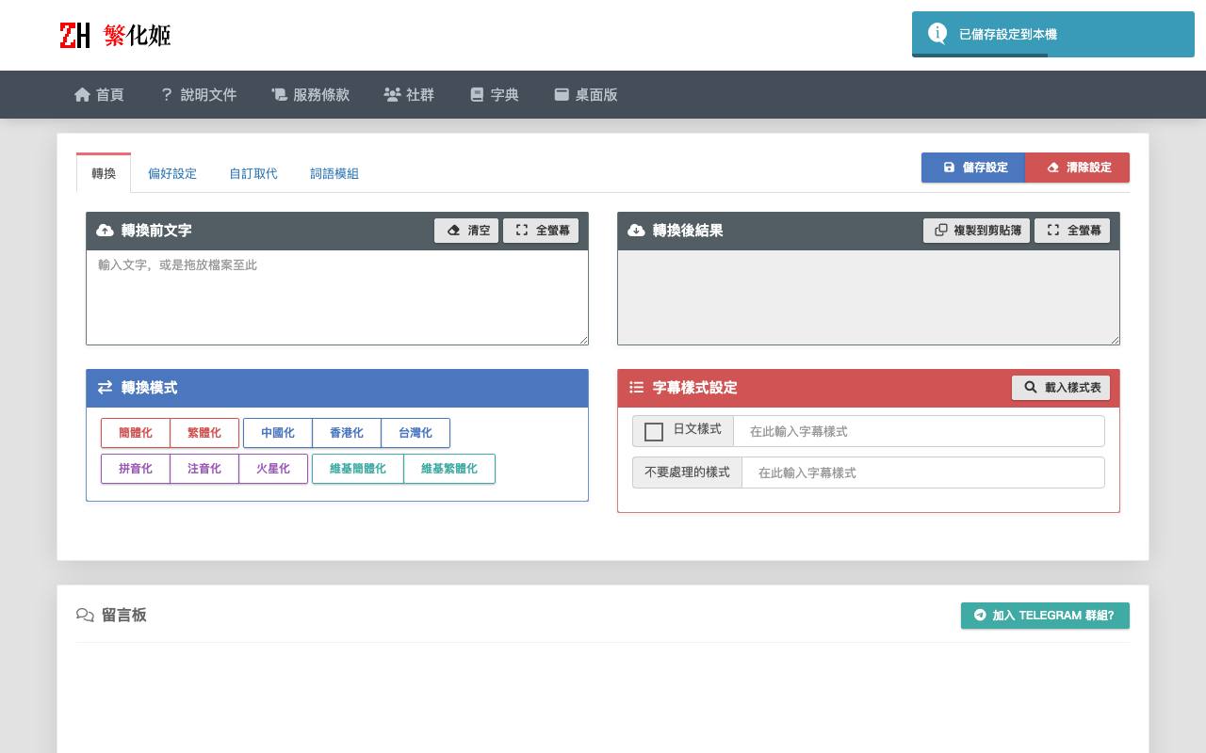This screenshot has width=1206, height=753.
Task: Convert using 繁體化 mode
Action: pos(204,433)
